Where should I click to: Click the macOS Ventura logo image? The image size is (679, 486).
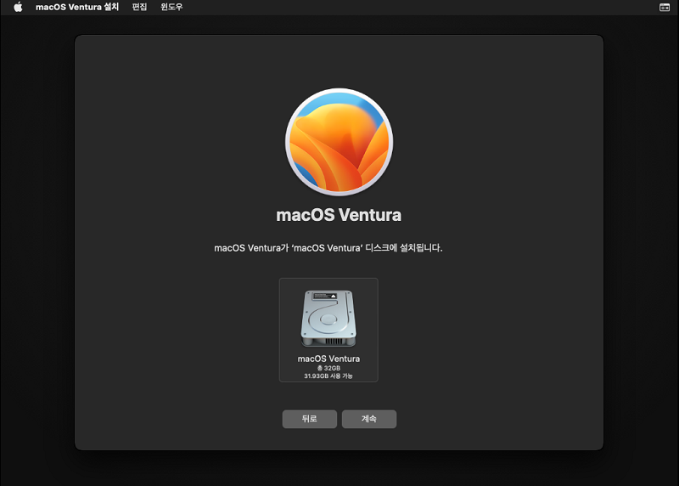[339, 142]
